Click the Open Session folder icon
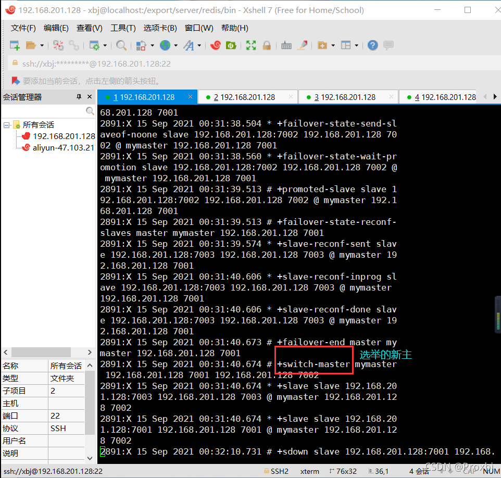The image size is (501, 478). (31, 45)
